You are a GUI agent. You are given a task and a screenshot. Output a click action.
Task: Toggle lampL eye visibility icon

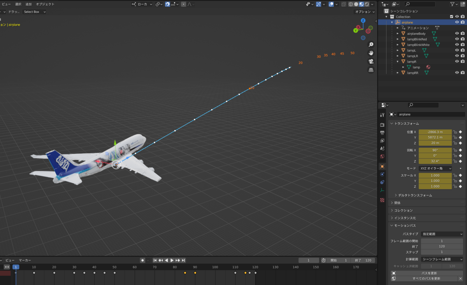[x=457, y=50]
